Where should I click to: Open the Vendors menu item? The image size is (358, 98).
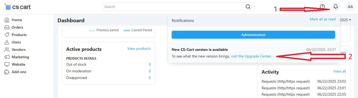(x=19, y=50)
